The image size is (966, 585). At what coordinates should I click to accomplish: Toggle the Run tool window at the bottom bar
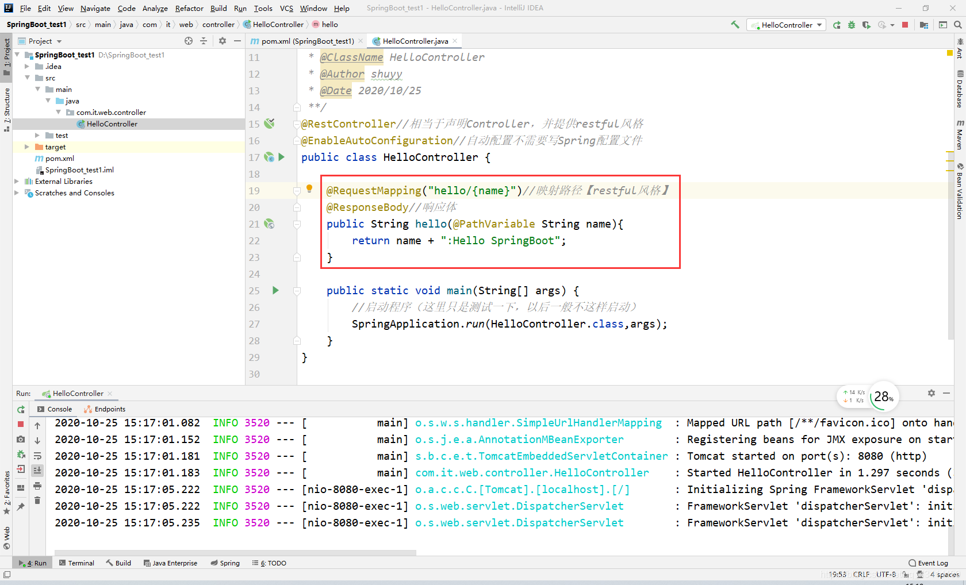pyautogui.click(x=33, y=563)
